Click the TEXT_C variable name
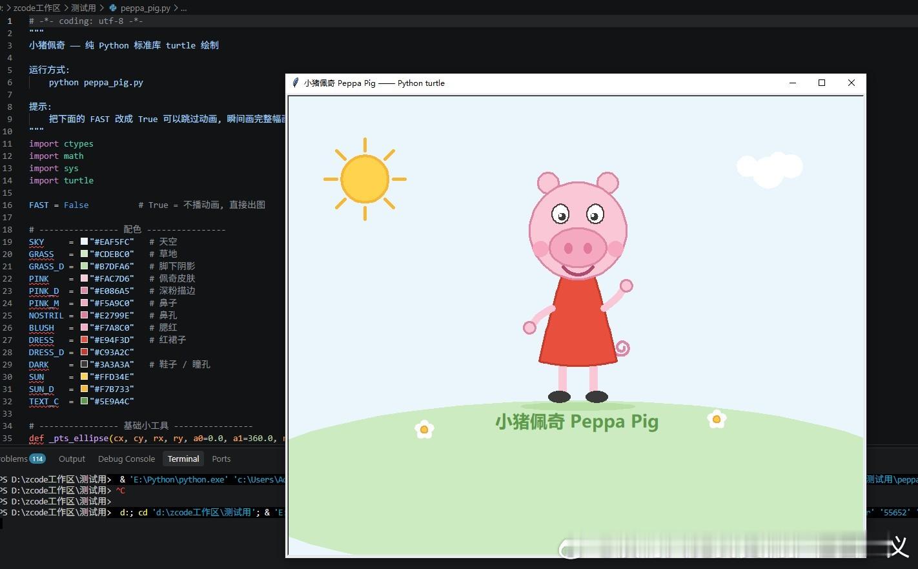The image size is (918, 569). [x=44, y=401]
